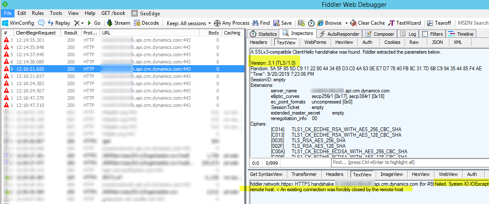The image size is (489, 204).
Task: Open the Composer tab
Action: [380, 34]
